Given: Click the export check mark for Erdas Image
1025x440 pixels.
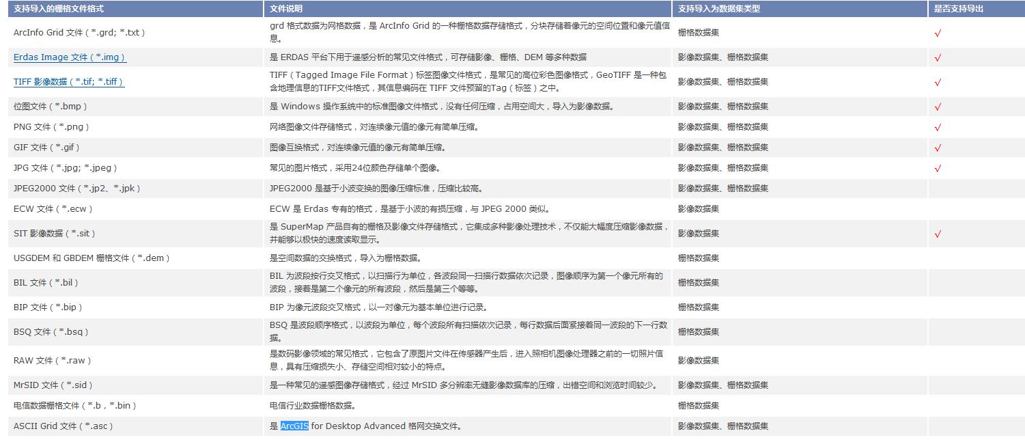Looking at the screenshot, I should [938, 58].
